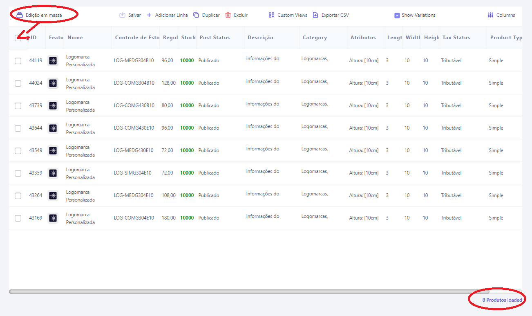Click the 8 Produtos loaded status text

502,300
